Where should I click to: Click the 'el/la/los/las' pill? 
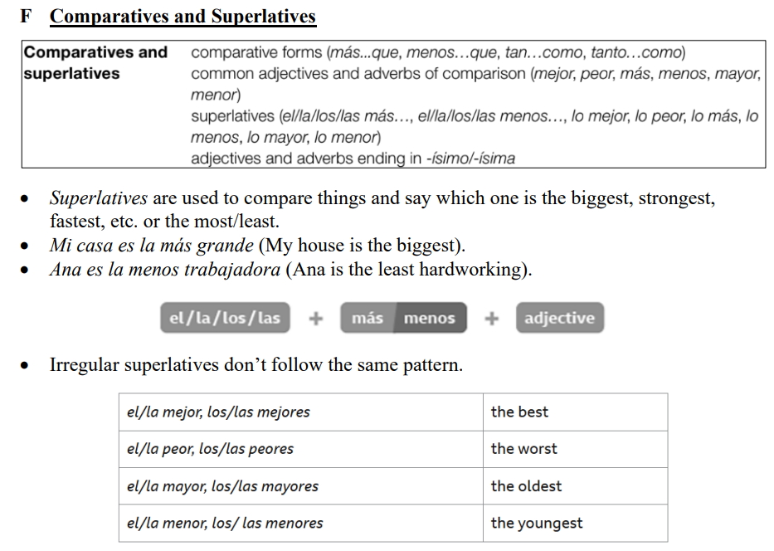(x=225, y=319)
